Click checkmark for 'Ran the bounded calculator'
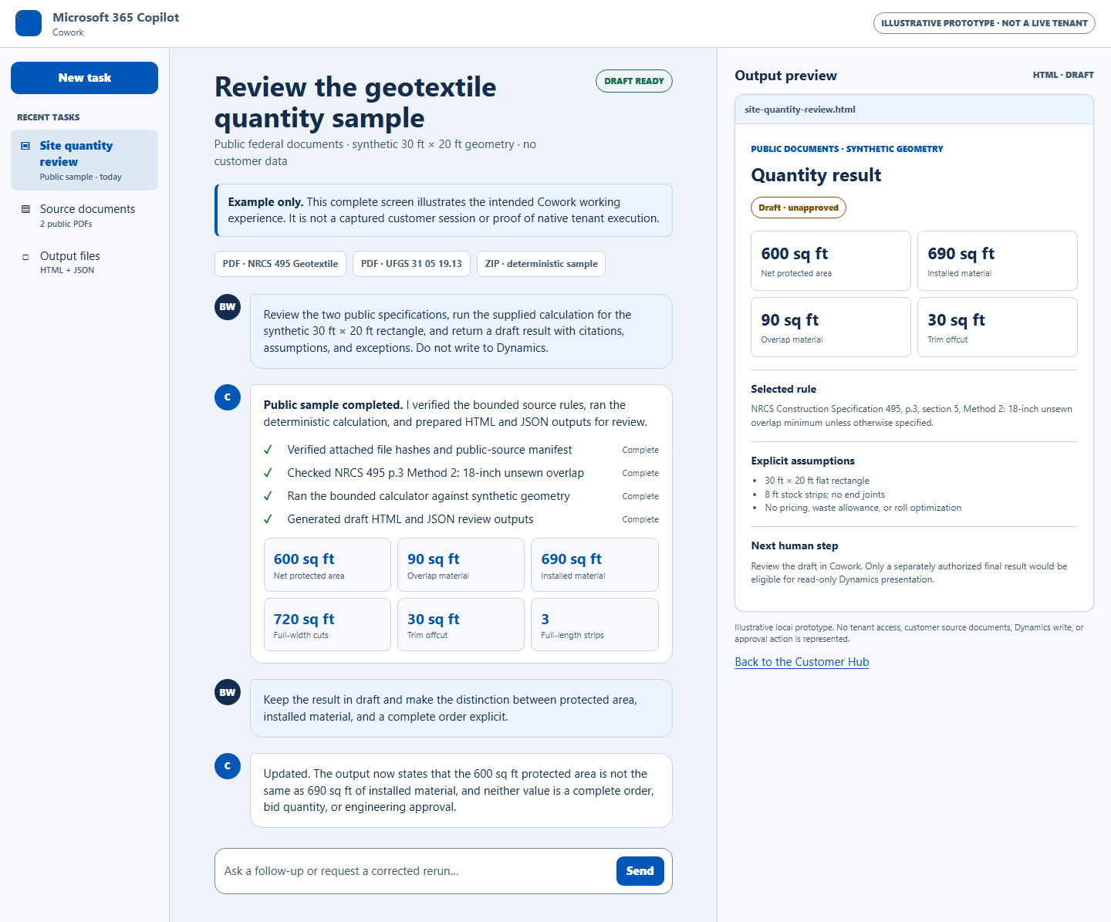The height and width of the screenshot is (922, 1111). [268, 496]
